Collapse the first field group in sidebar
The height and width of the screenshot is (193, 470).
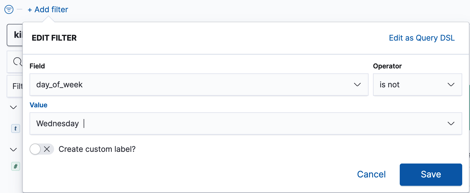13,107
